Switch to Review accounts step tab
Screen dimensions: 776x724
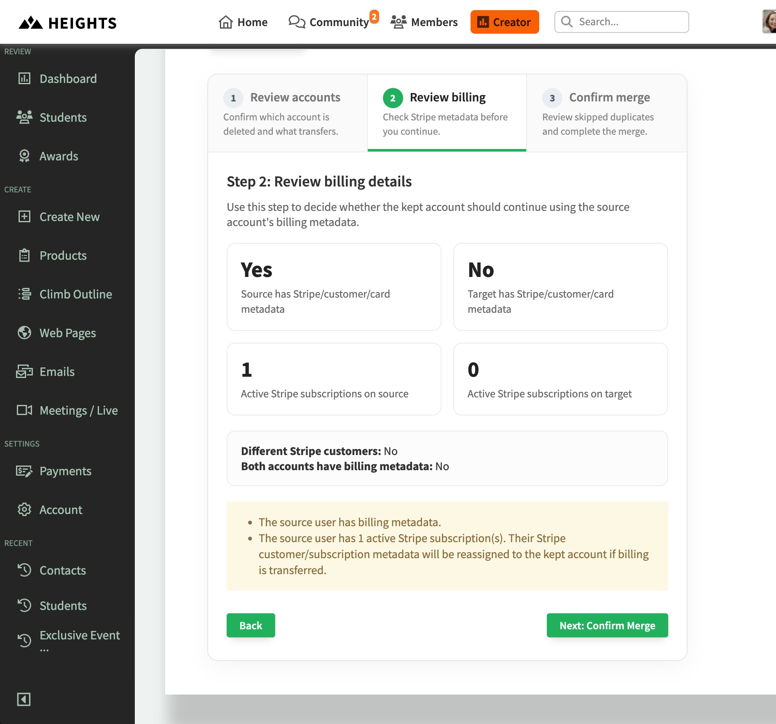click(288, 113)
